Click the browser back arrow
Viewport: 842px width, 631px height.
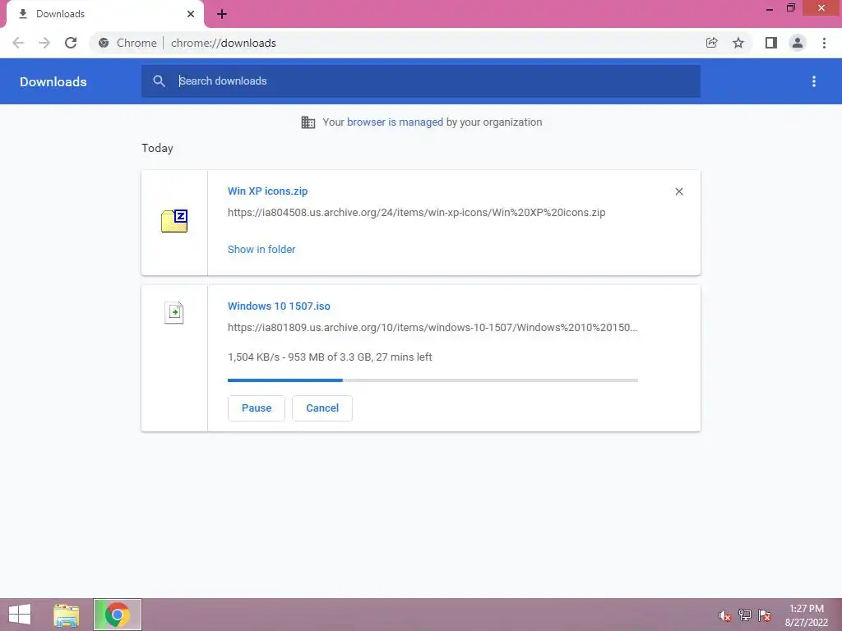[x=18, y=43]
